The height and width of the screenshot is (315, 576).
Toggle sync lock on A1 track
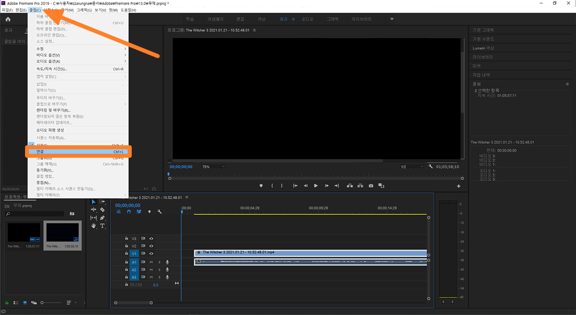coord(143,262)
